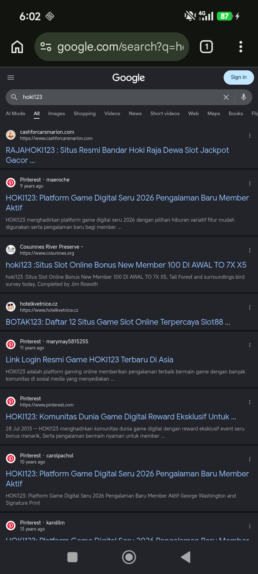Viewport: 258px width, 574px height.
Task: Open options for pinterest.com 28 Jul 2013 result
Action: coord(250,402)
